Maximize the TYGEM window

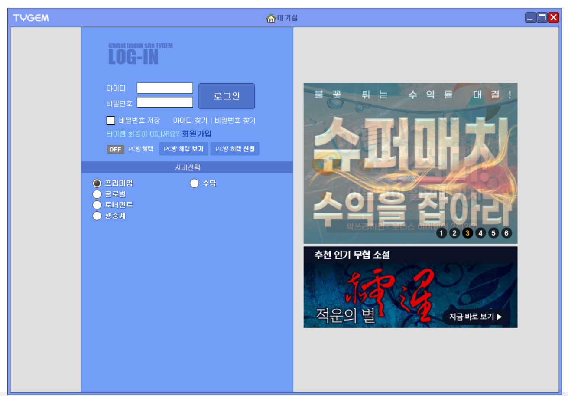pyautogui.click(x=542, y=18)
